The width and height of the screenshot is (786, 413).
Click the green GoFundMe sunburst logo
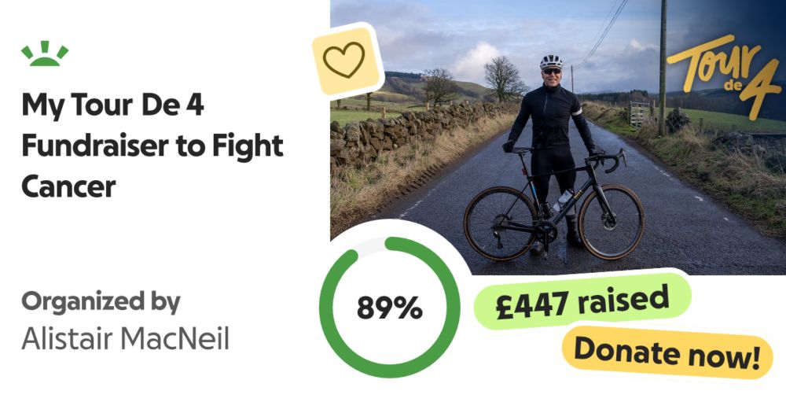[x=45, y=53]
